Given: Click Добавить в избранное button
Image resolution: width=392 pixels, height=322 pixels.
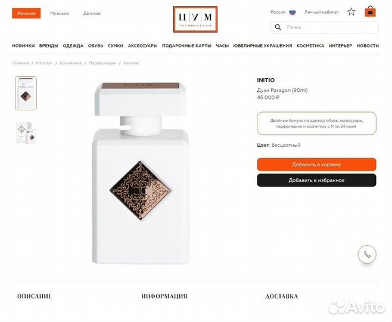Looking at the screenshot, I should tap(316, 180).
